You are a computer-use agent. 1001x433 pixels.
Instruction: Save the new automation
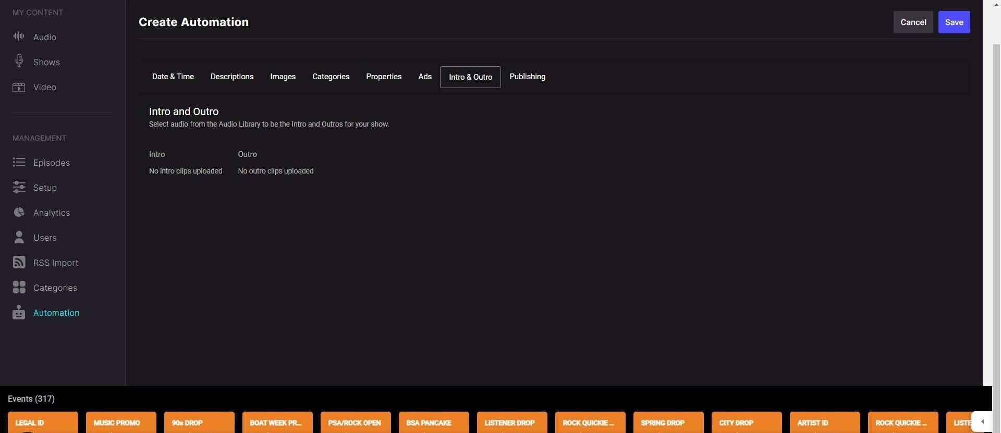click(x=954, y=22)
